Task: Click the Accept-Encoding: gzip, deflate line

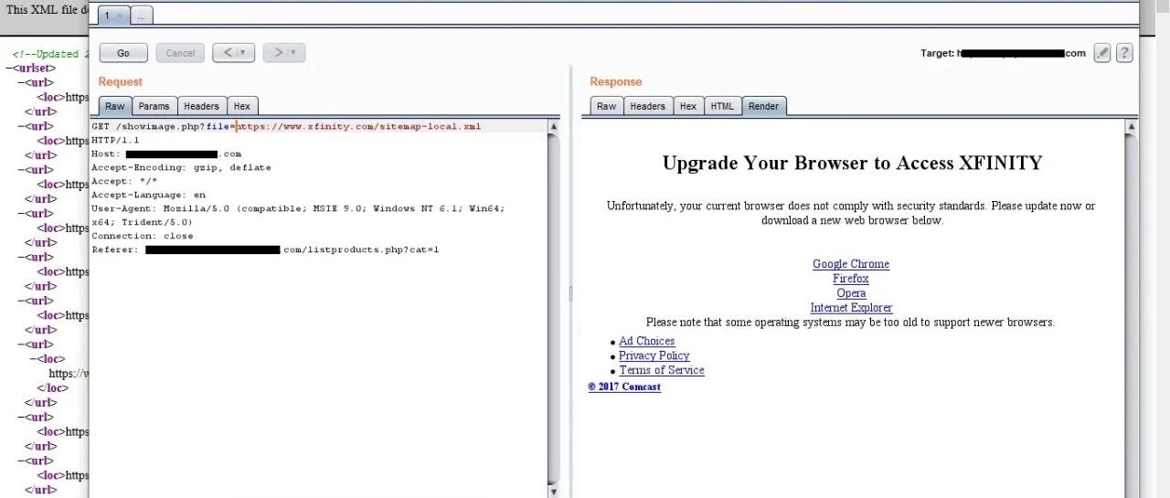Action: tap(181, 168)
